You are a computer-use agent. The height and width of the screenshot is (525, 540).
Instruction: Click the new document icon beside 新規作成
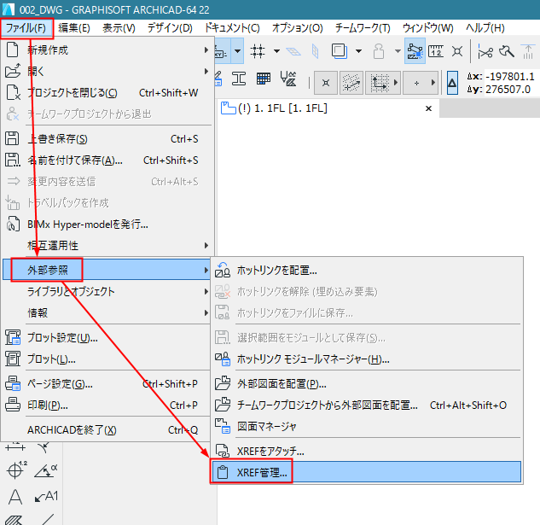point(13,50)
